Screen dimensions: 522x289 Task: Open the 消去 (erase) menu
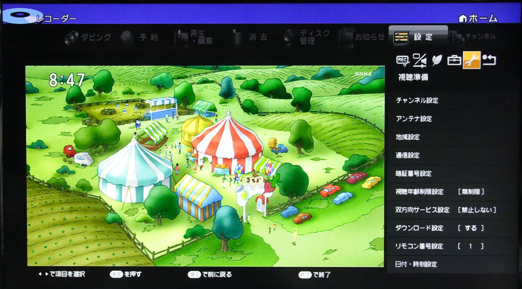click(x=250, y=37)
